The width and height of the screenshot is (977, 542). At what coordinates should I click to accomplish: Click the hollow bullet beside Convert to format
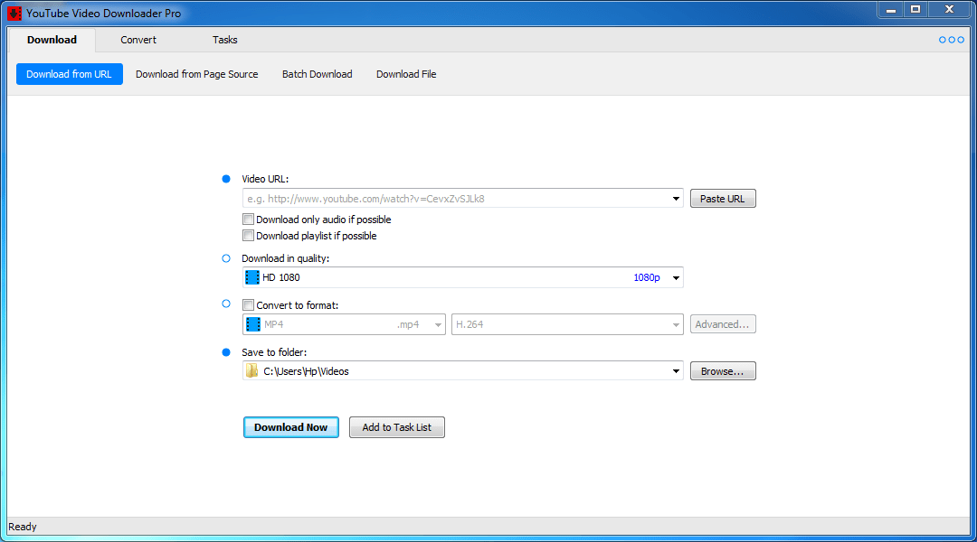(x=226, y=304)
